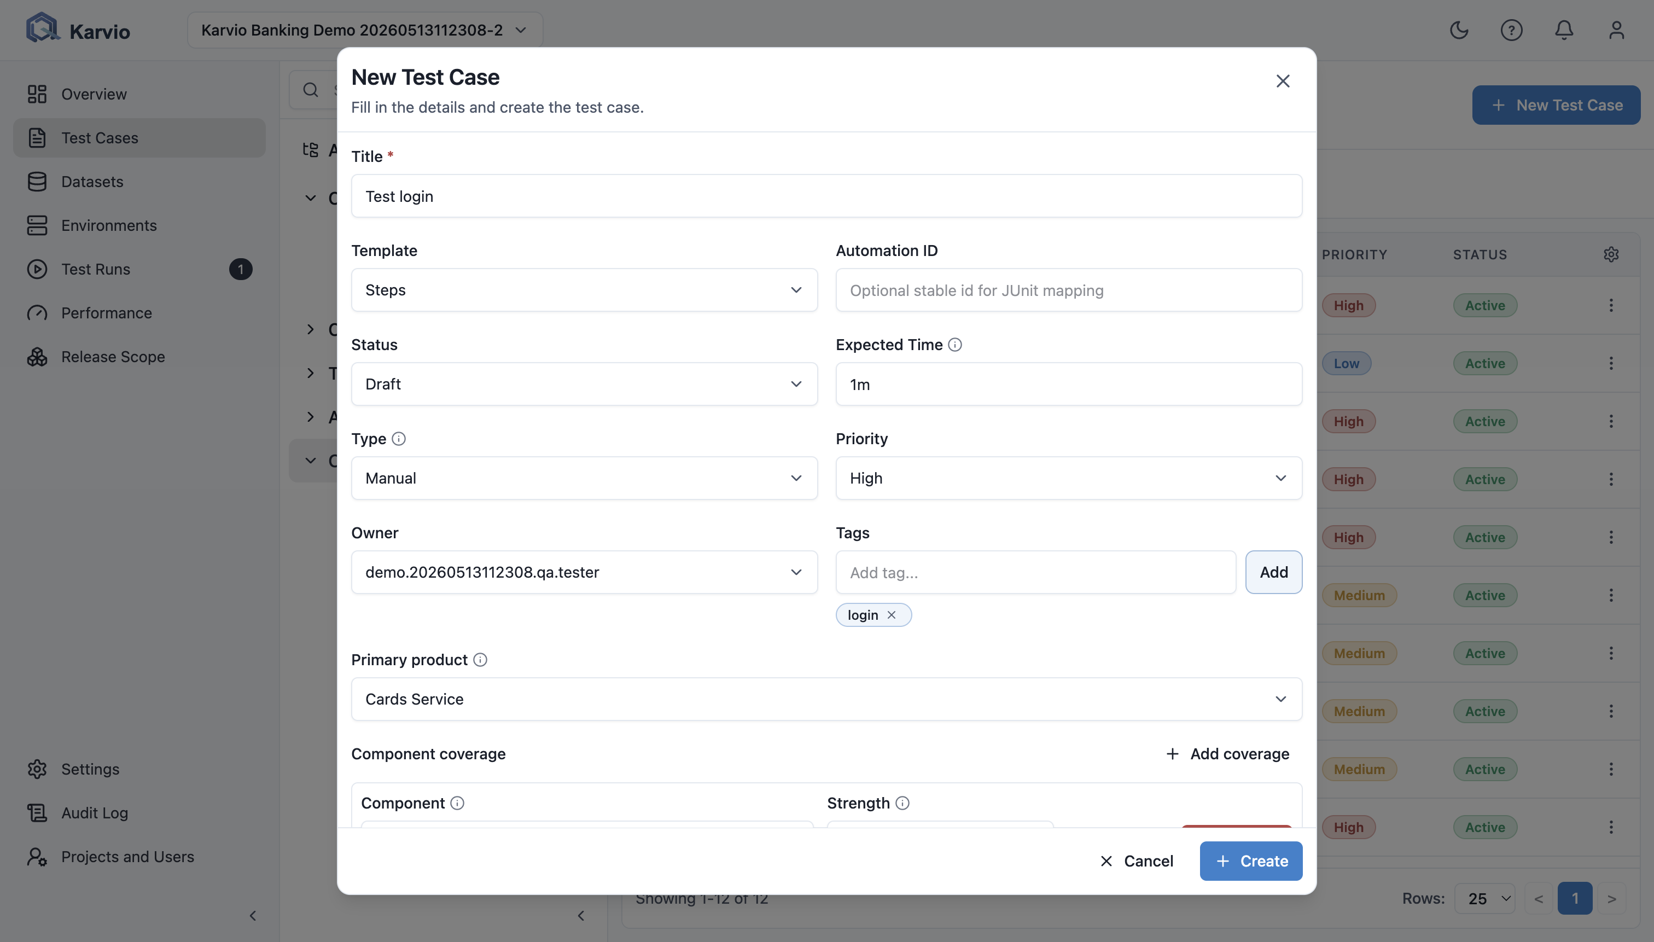The image size is (1654, 942).
Task: Click the background New Test Case button
Action: pos(1556,105)
